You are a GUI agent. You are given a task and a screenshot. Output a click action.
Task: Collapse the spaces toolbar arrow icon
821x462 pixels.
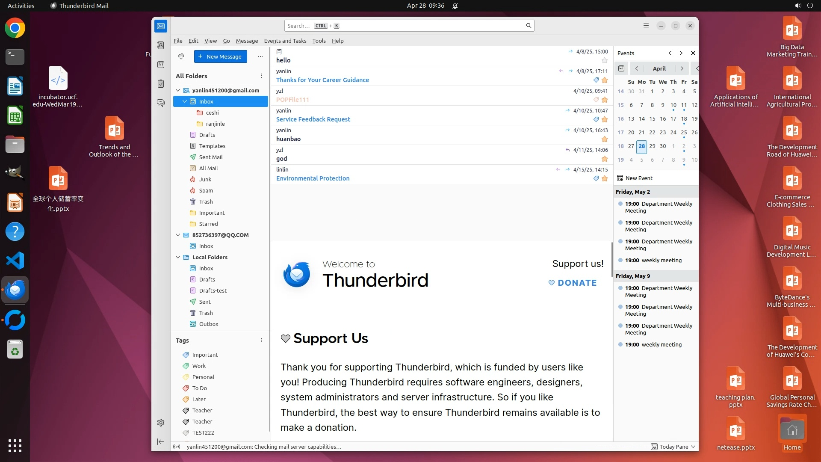(x=161, y=441)
